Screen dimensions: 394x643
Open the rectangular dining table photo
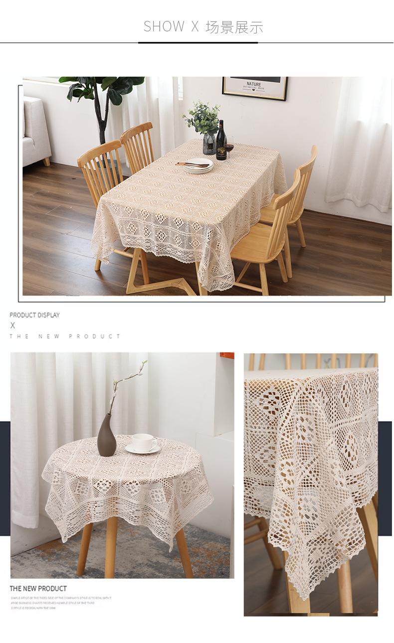207,186
